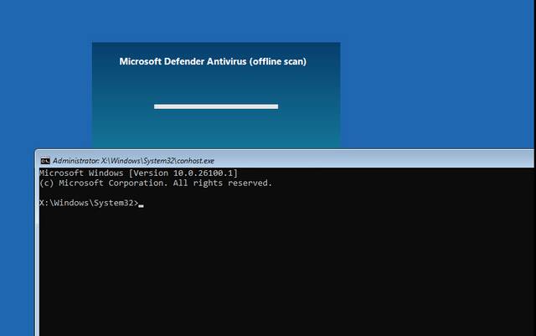Click the Administrator conhost.exe title bar text
This screenshot has height=336, width=536.
coord(133,161)
